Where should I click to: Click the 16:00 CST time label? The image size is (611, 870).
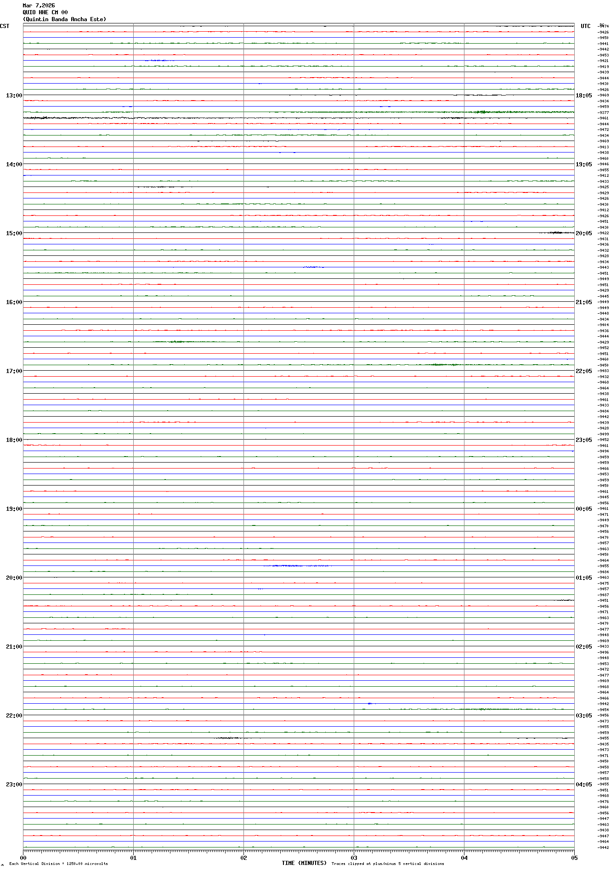14,302
